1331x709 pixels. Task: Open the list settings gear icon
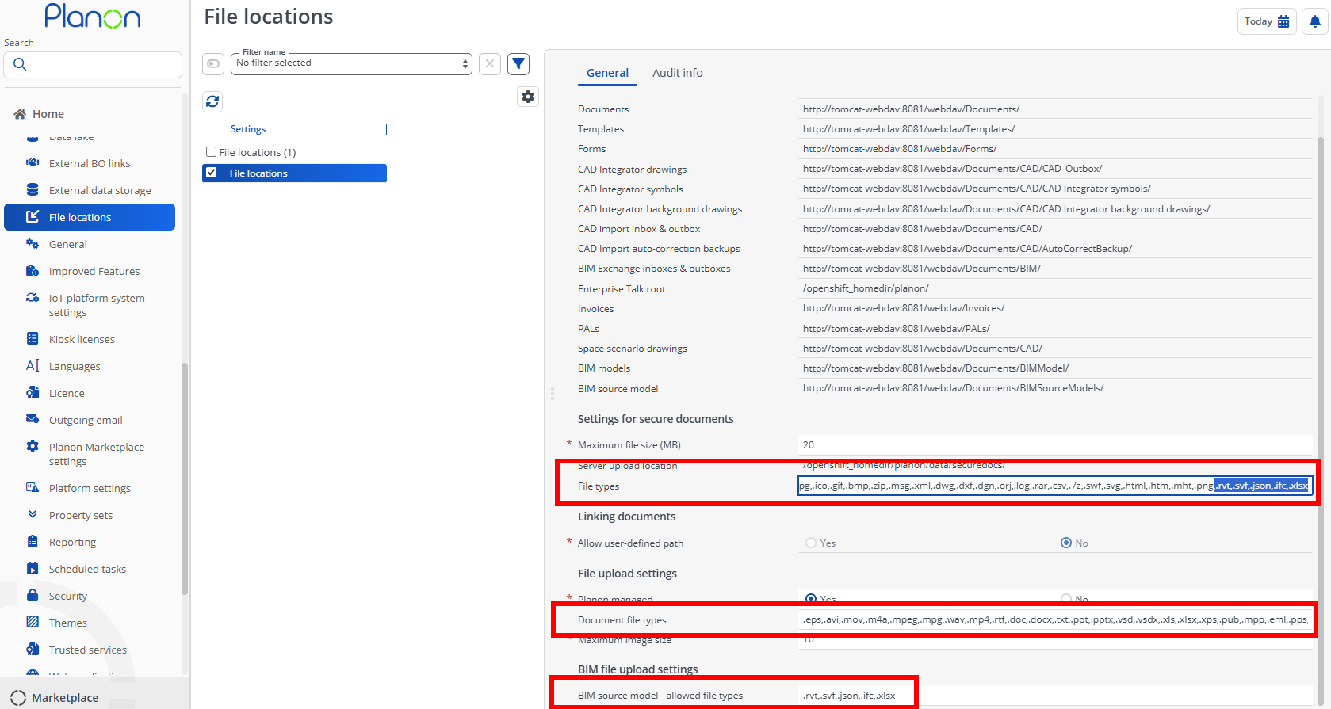[528, 97]
